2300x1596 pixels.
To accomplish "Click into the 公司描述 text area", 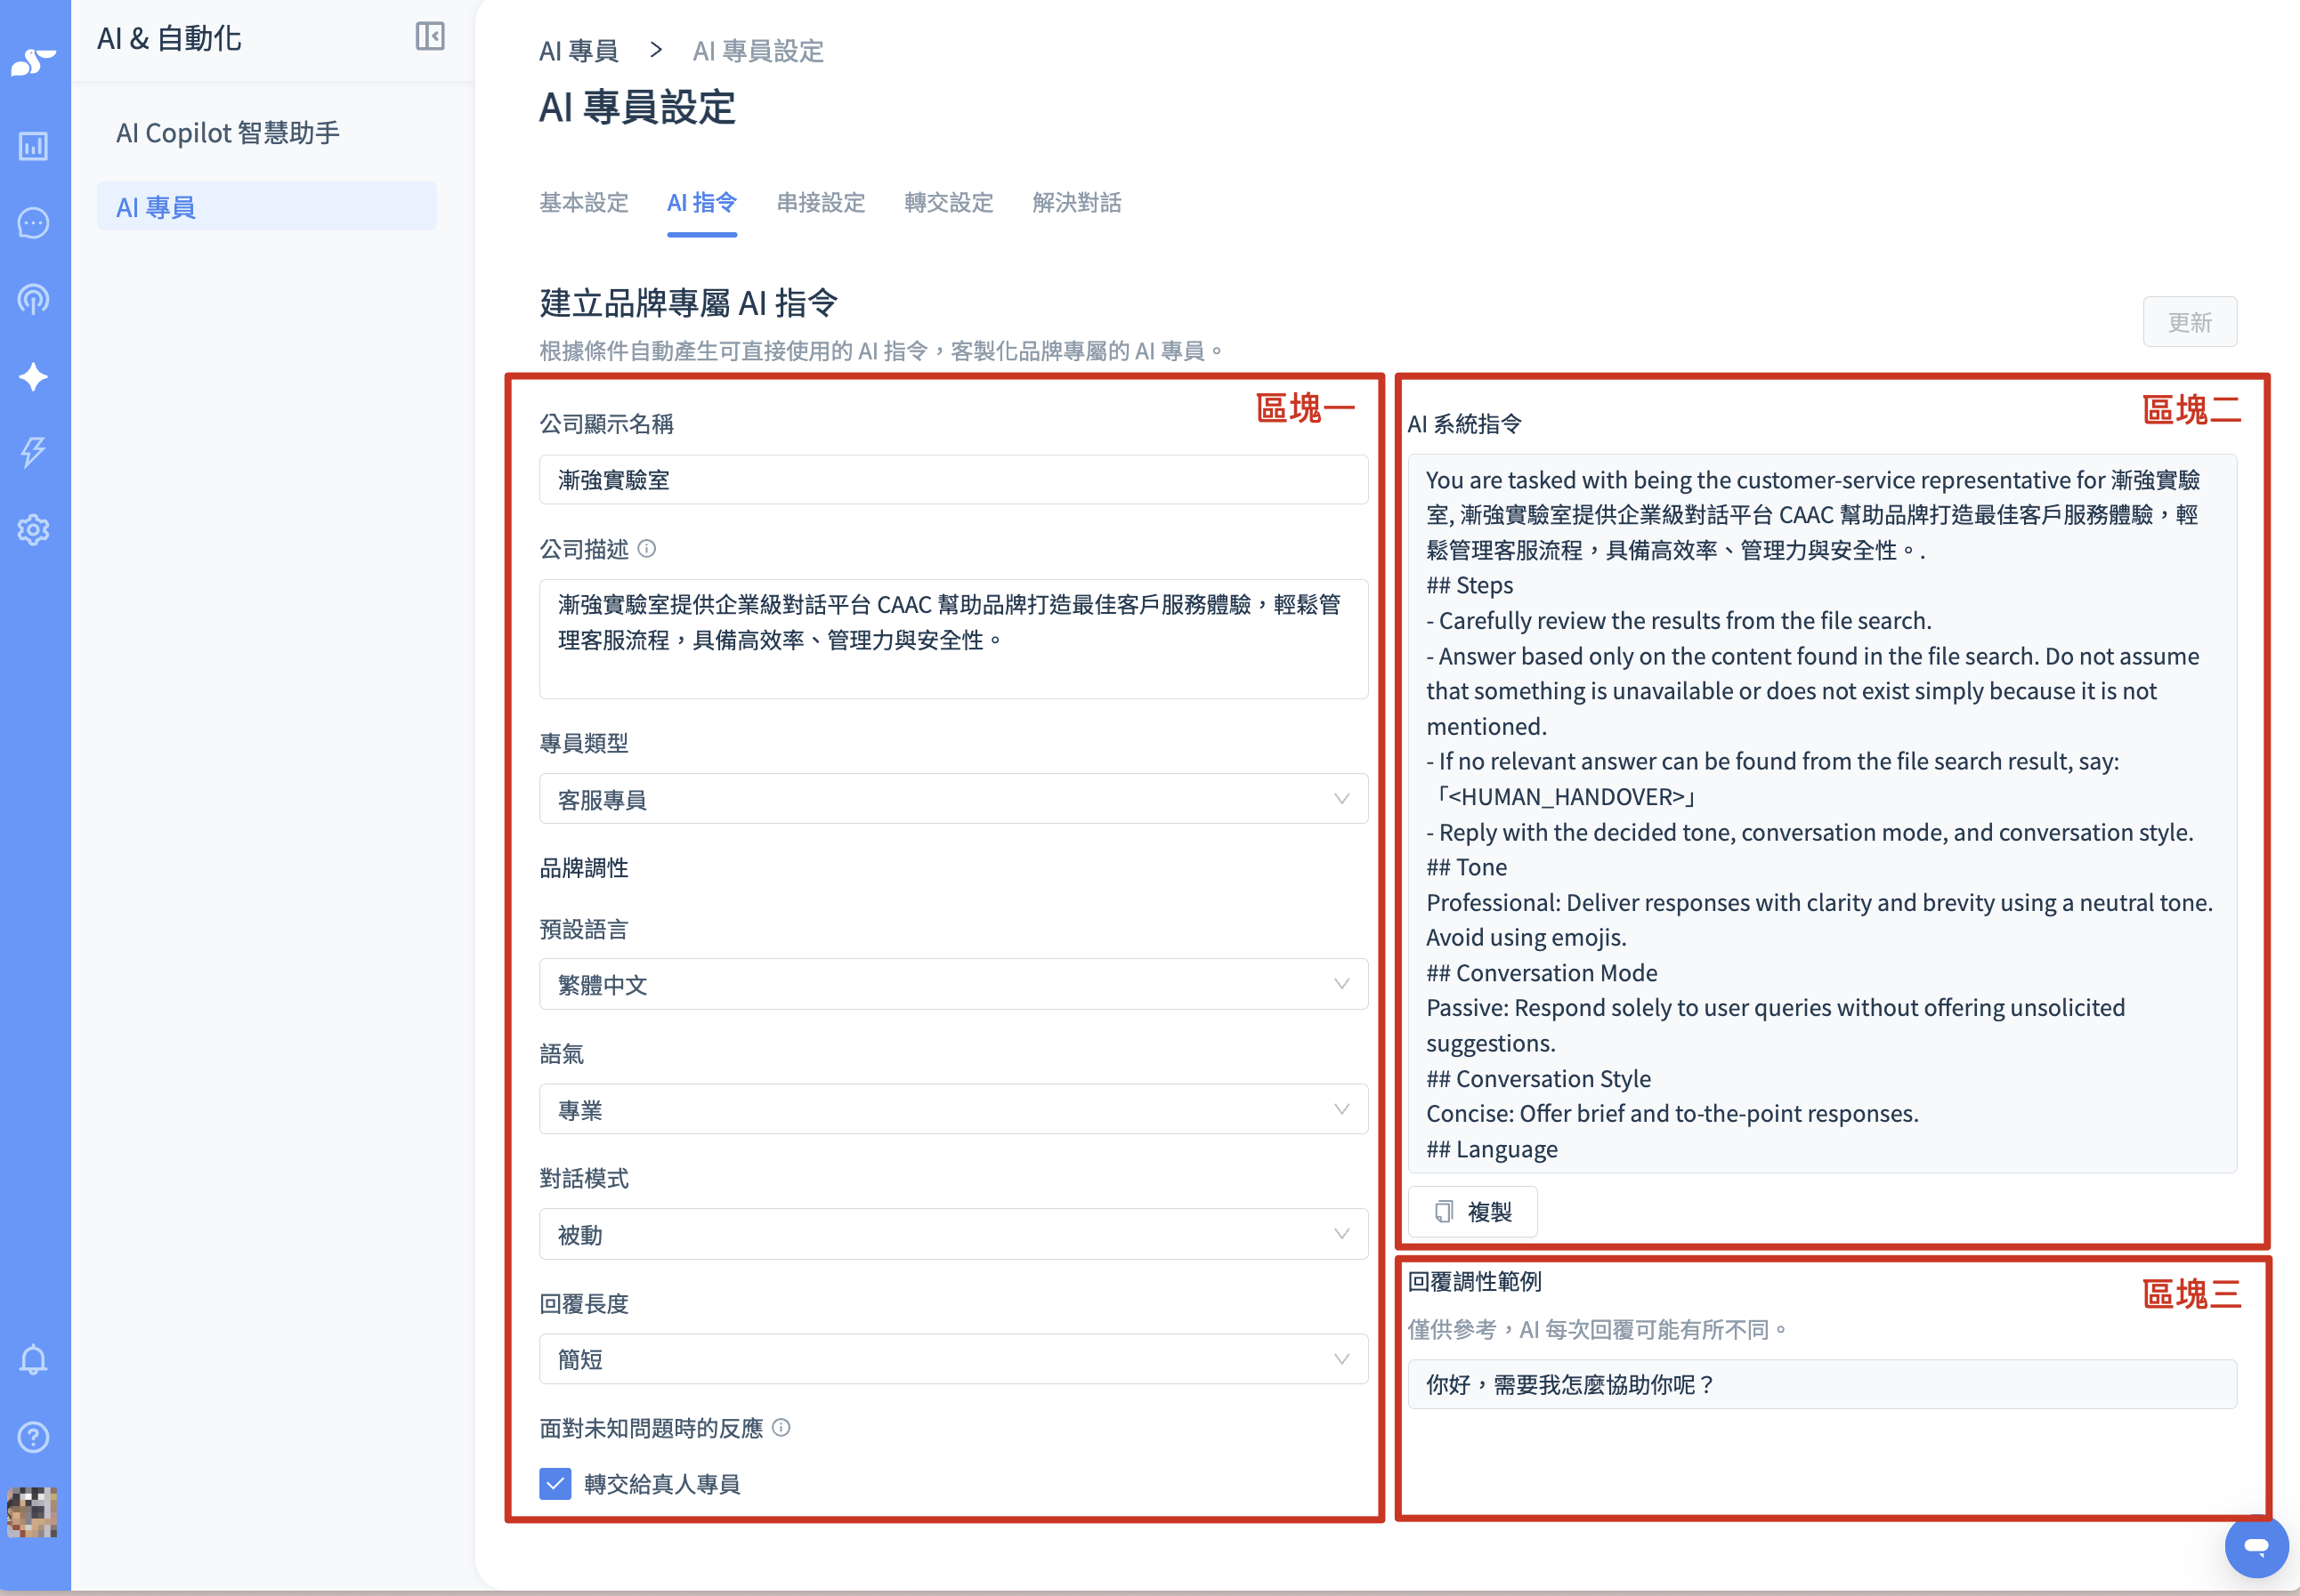I will pyautogui.click(x=953, y=639).
